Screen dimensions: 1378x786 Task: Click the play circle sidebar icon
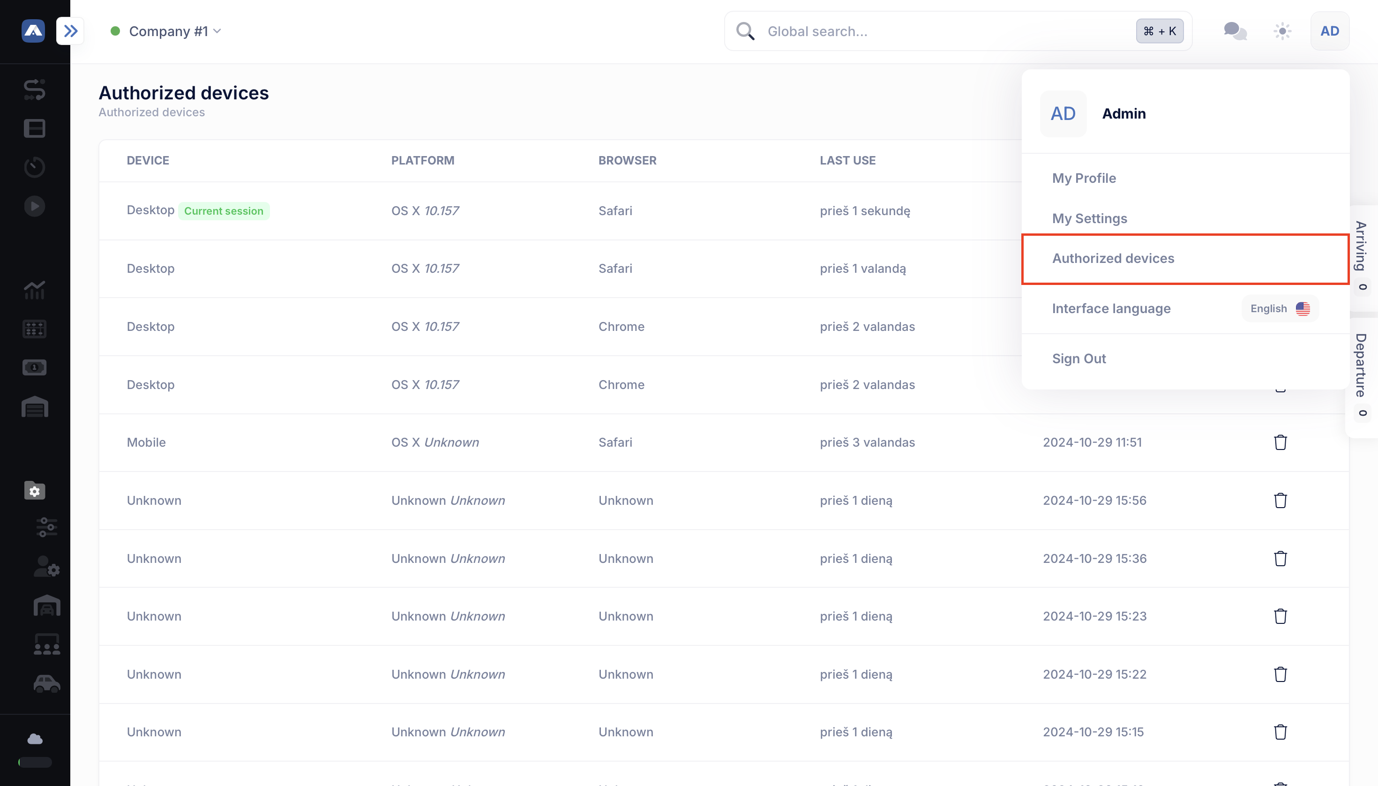click(x=35, y=206)
